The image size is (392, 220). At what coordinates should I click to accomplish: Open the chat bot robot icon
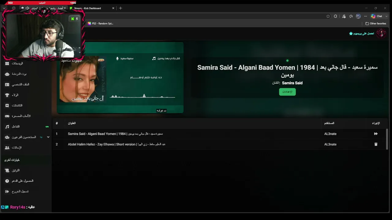[7, 74]
